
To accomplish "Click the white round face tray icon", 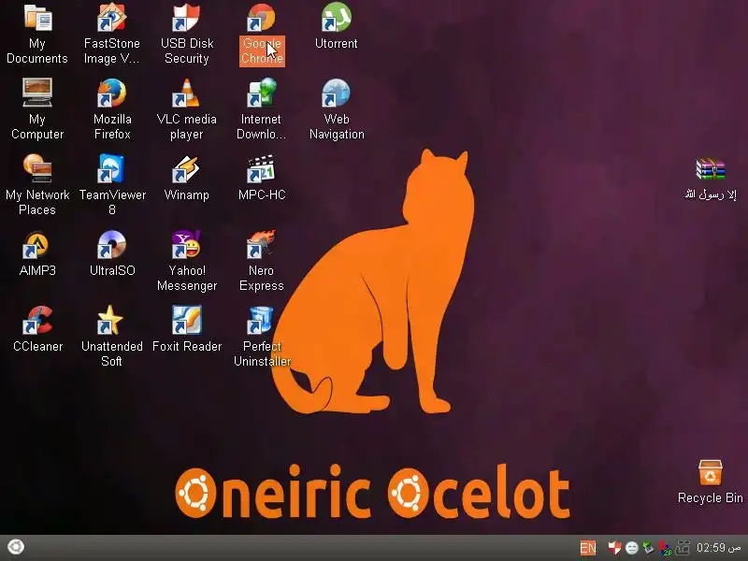I will 632,548.
